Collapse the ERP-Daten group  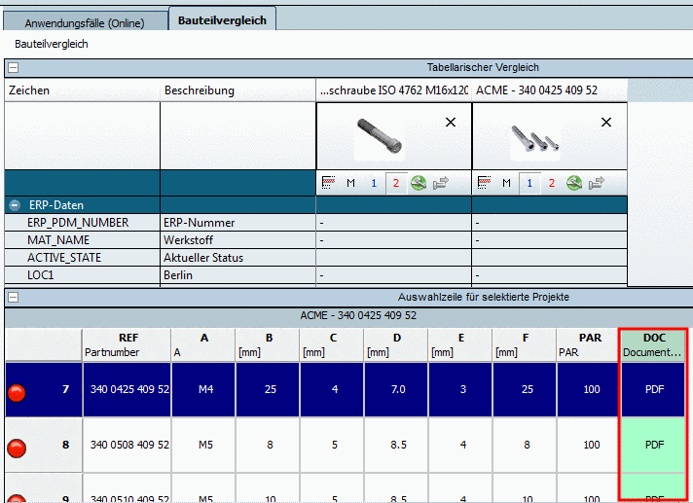point(15,205)
